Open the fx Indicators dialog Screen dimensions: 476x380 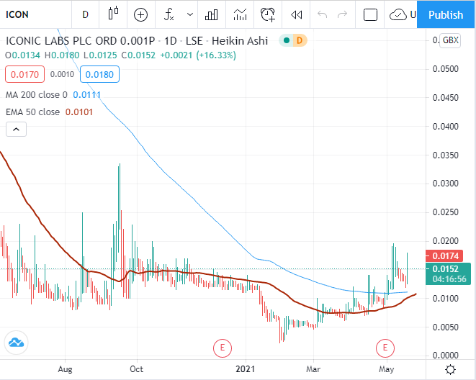(x=169, y=14)
